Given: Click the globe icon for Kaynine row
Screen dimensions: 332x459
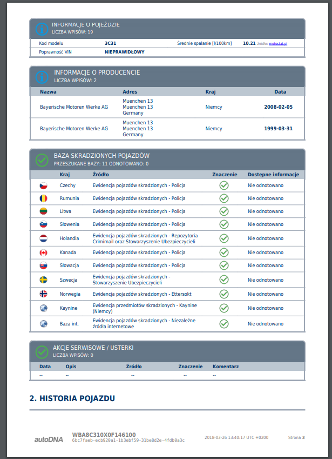Looking at the screenshot, I should pyautogui.click(x=44, y=308).
